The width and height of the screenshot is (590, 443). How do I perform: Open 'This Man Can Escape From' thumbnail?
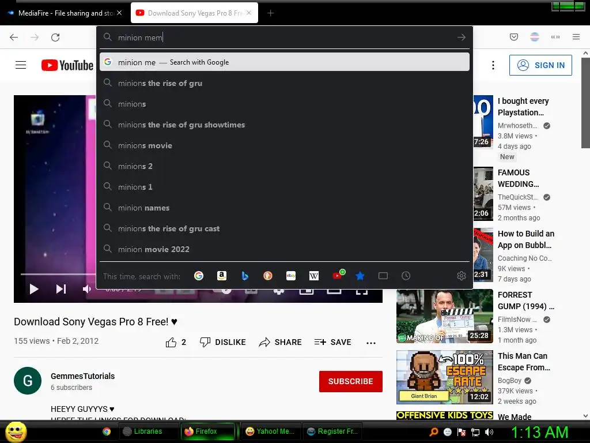[444, 377]
